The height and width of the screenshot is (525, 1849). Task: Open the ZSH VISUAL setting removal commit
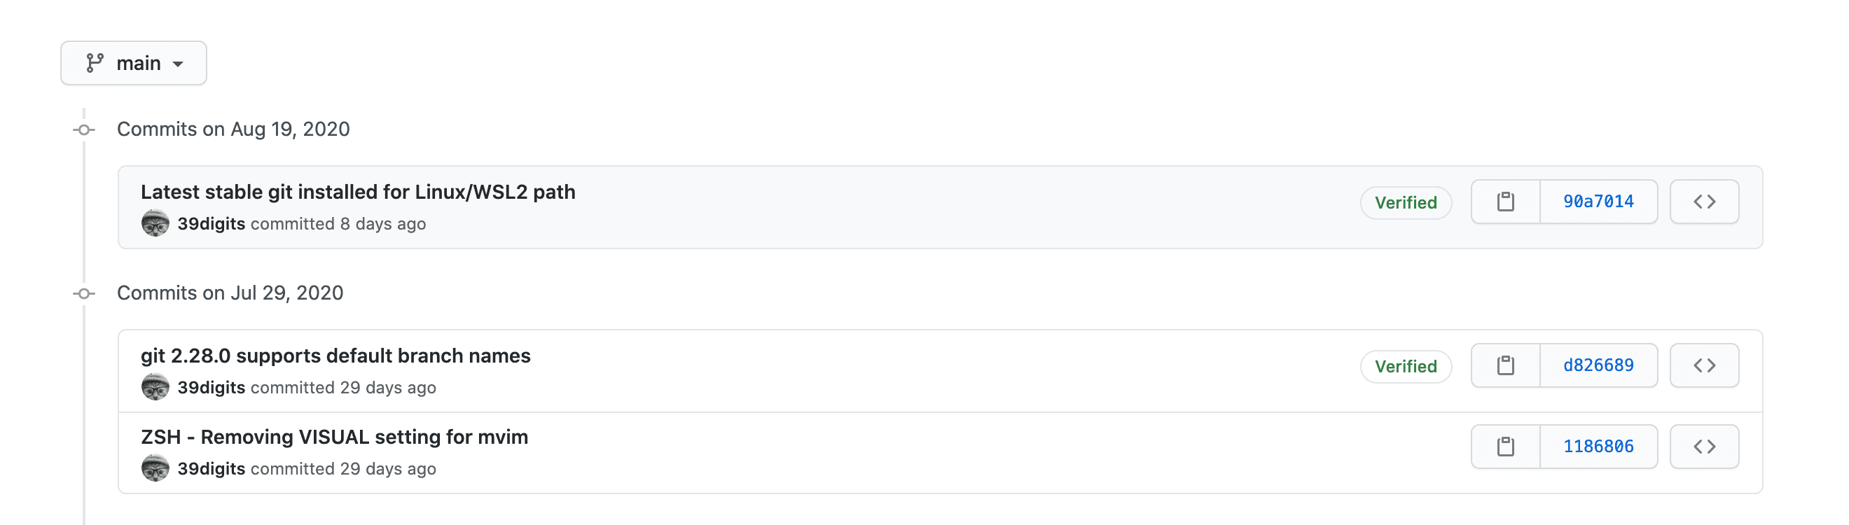click(x=335, y=437)
